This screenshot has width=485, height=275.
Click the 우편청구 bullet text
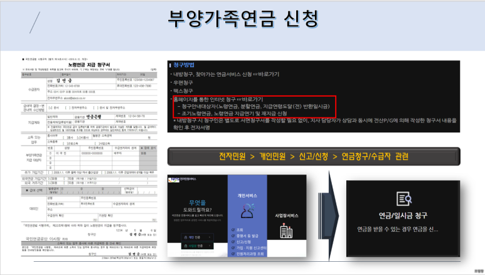pos(183,83)
